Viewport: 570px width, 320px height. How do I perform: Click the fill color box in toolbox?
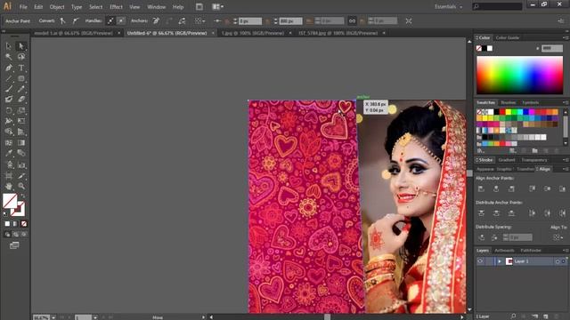10,201
